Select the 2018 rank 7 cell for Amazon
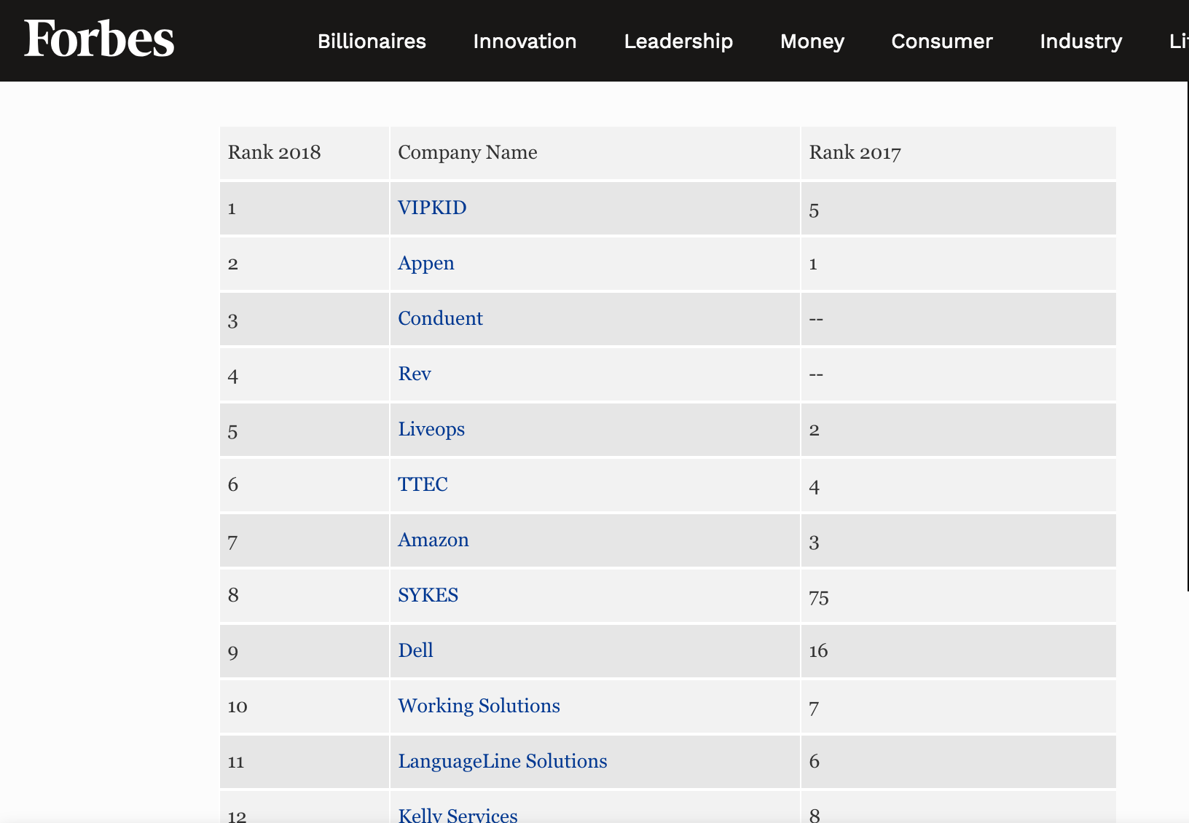Screen dimensions: 1189x823 pos(305,540)
